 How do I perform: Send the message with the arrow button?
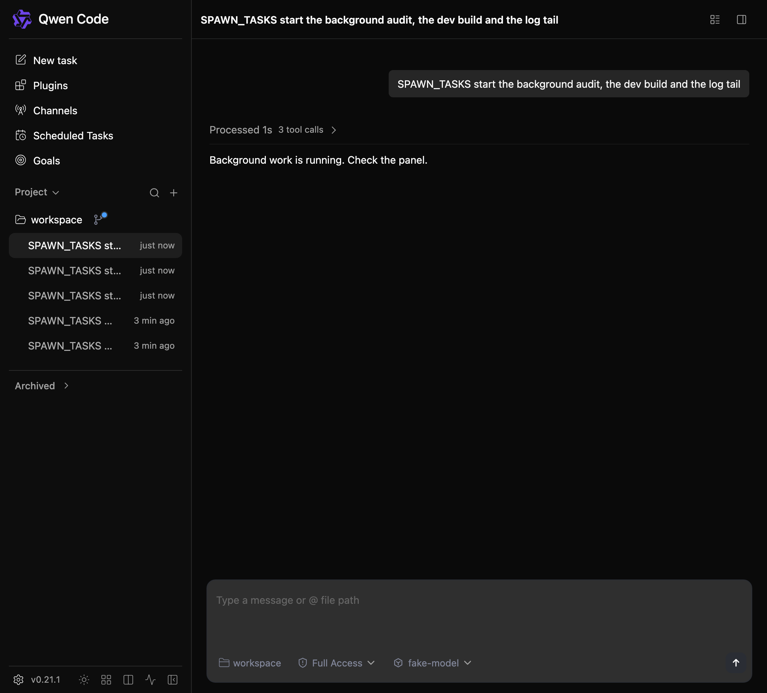tap(736, 662)
